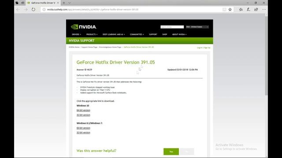The height and width of the screenshot is (158, 282).
Task: Click the address bar URL
Action: pyautogui.click(x=93, y=10)
